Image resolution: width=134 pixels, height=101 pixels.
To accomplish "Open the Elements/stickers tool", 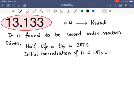I will tap(55, 11).
